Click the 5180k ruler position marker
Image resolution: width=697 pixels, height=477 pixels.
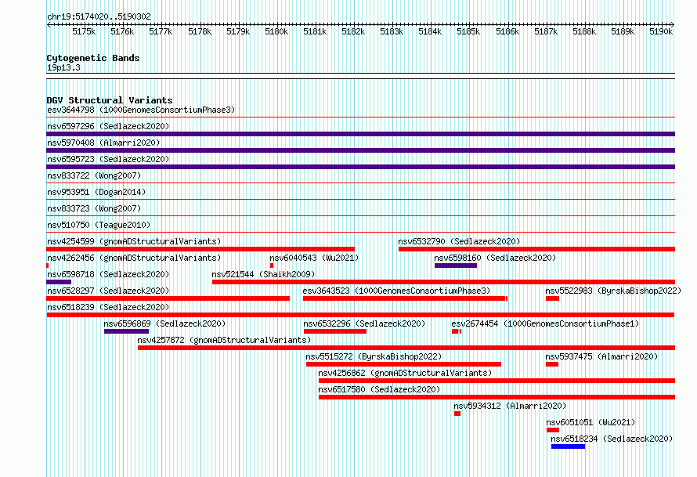[276, 31]
